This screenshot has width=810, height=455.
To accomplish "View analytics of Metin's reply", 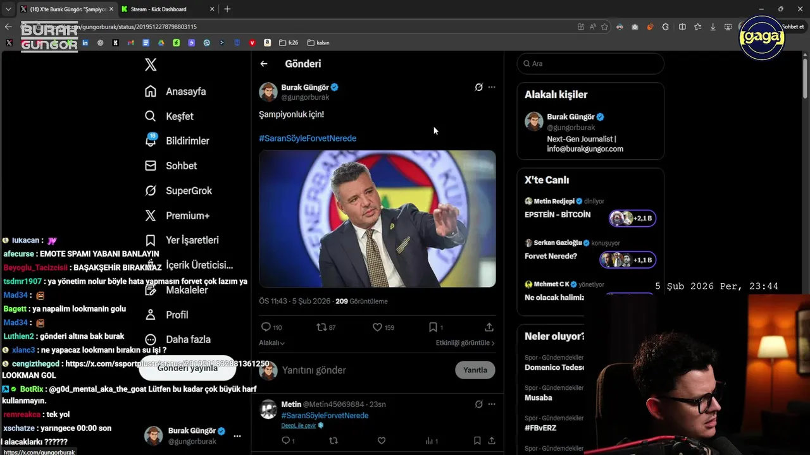I will [x=432, y=440].
